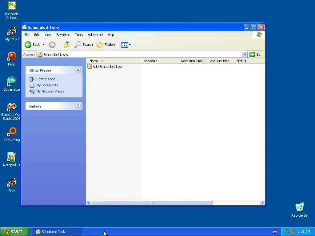Minimize the Scheduled Tasks window

[247, 27]
